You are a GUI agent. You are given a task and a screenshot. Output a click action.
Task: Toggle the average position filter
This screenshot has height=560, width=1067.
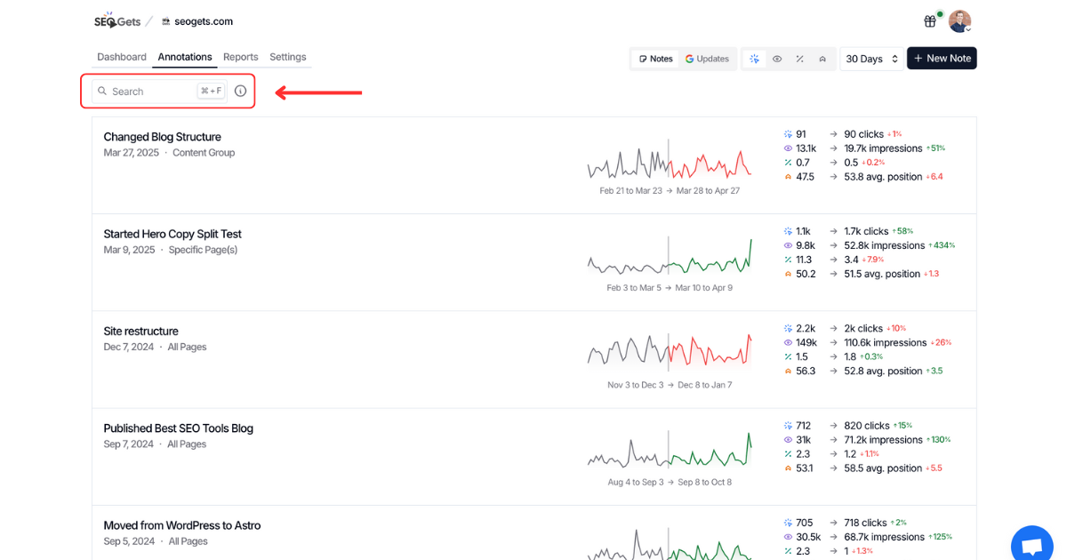pos(822,59)
